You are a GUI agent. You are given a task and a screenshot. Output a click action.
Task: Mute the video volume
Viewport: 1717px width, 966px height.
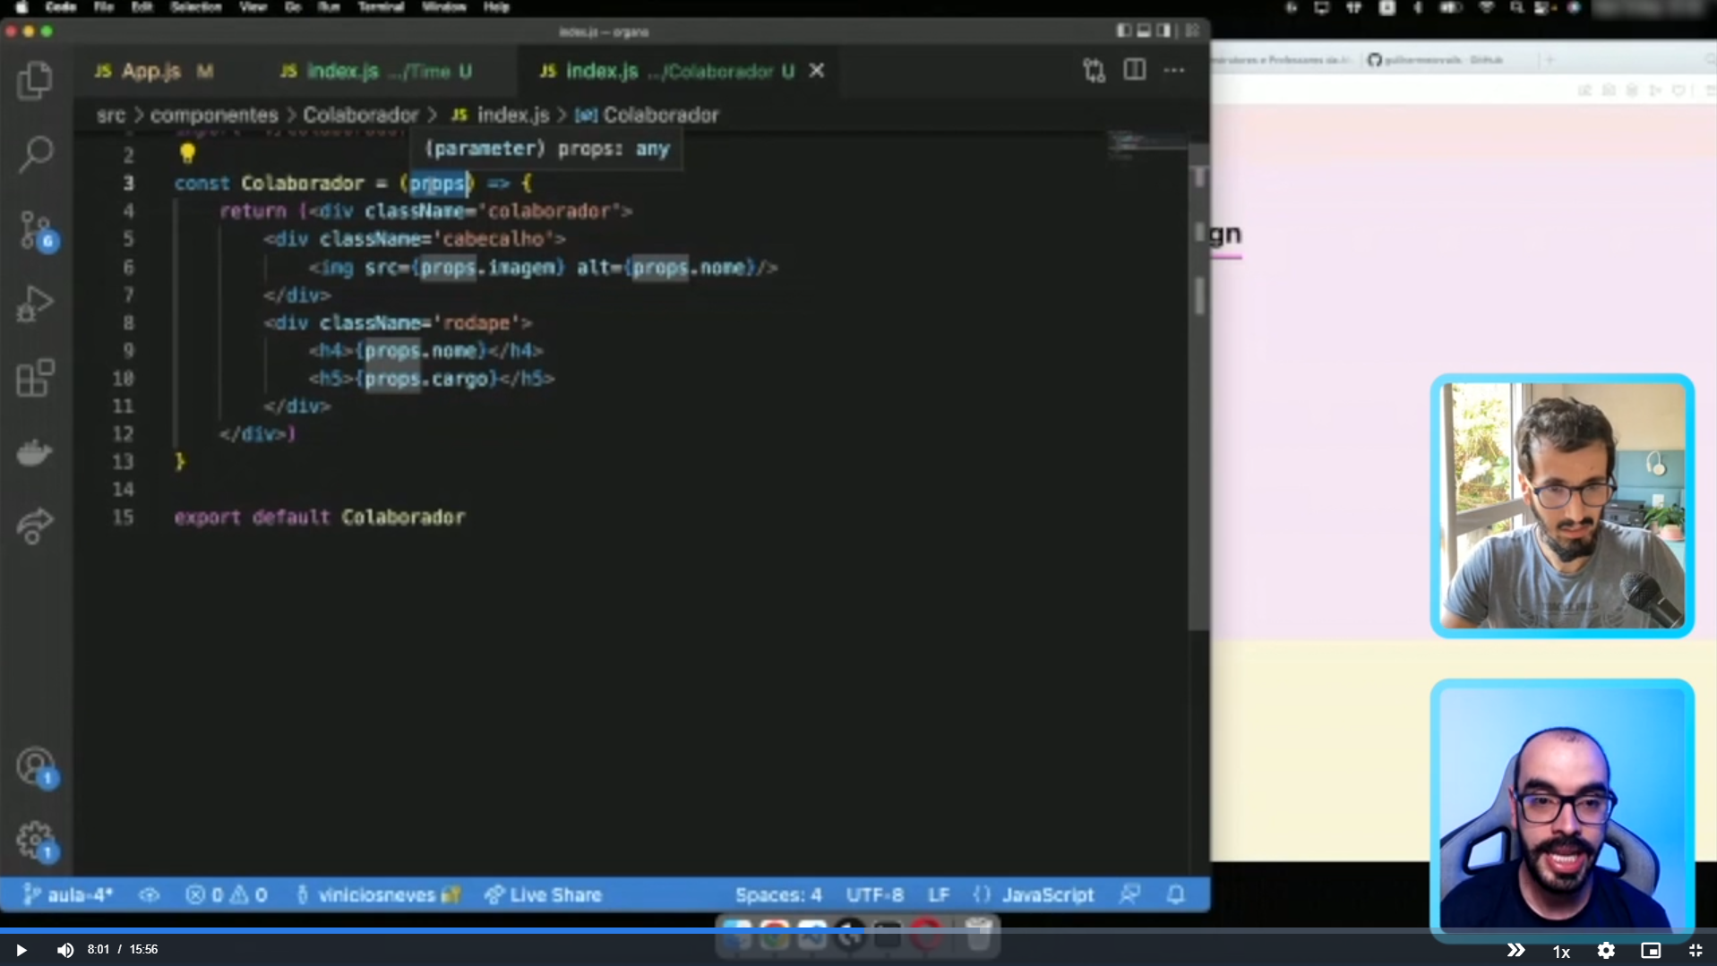(65, 950)
